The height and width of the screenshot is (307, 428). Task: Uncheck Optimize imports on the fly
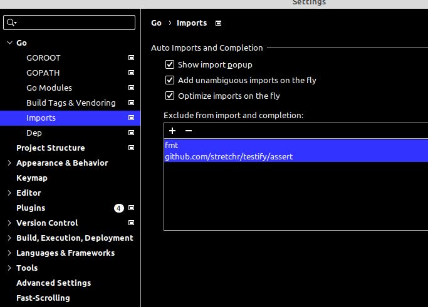tap(170, 96)
